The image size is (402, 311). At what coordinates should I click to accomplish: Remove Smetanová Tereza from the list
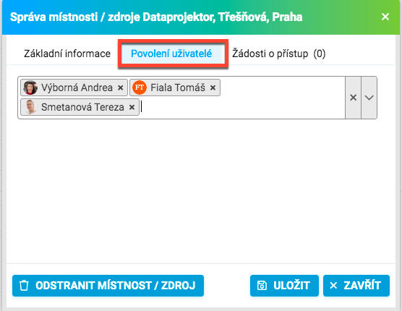click(132, 107)
